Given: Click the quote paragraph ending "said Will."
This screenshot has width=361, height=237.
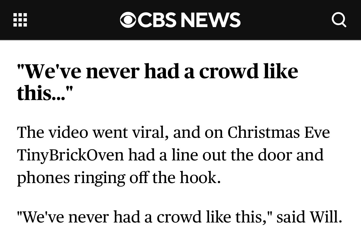Looking at the screenshot, I should tap(179, 217).
